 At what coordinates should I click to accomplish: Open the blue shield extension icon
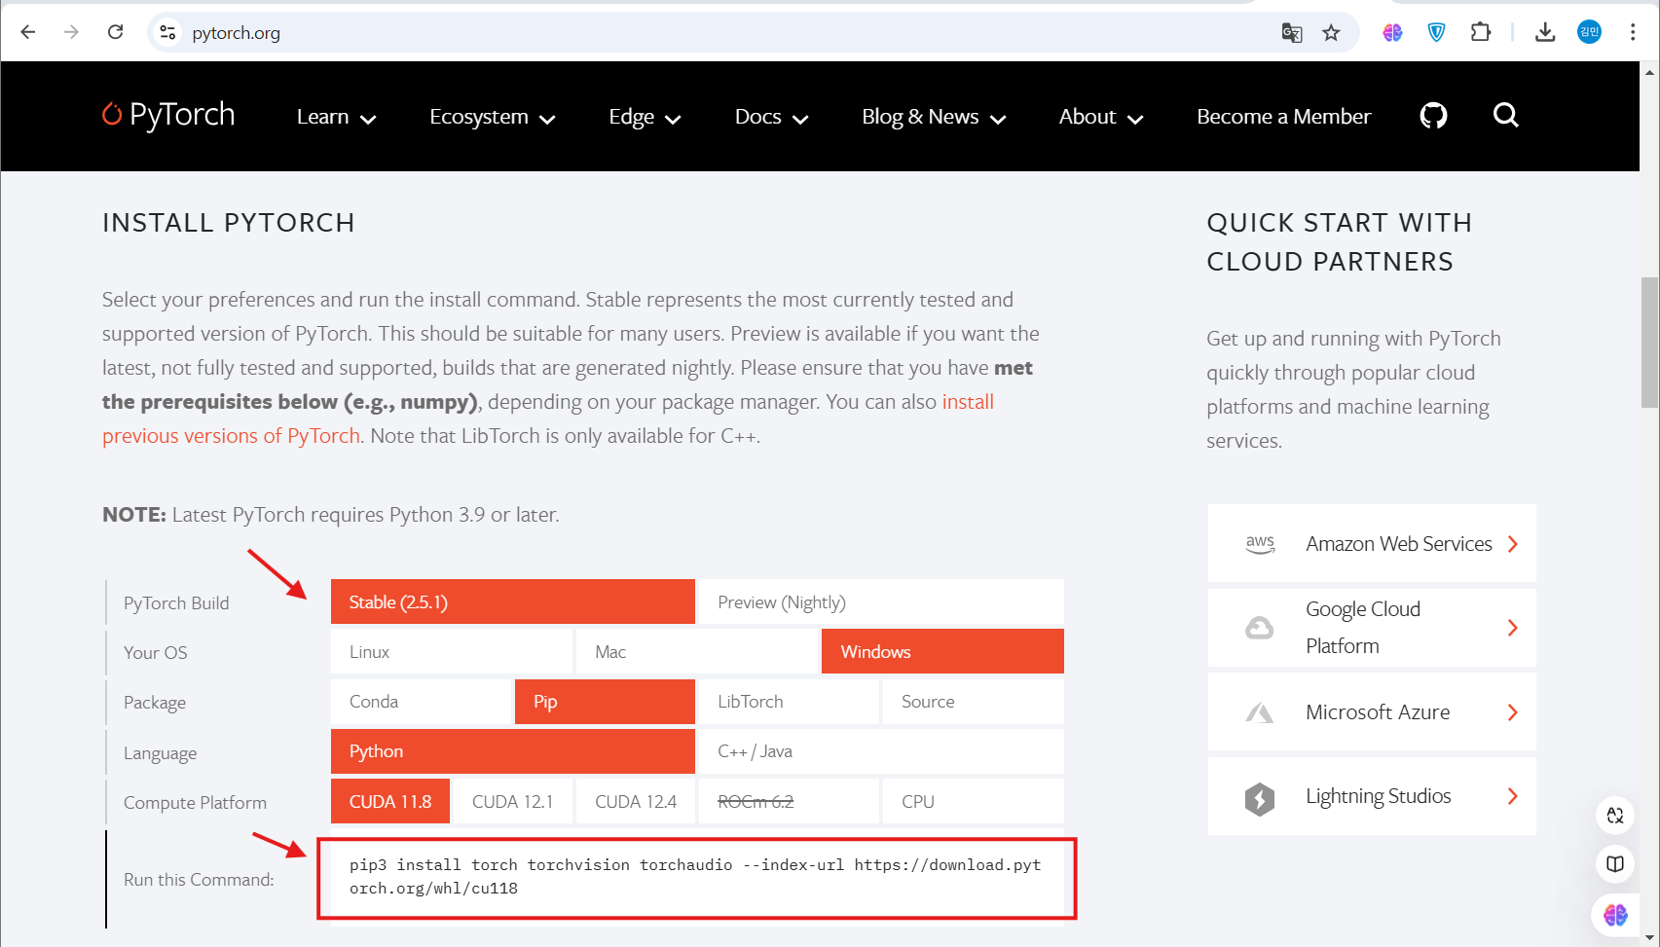click(x=1436, y=32)
